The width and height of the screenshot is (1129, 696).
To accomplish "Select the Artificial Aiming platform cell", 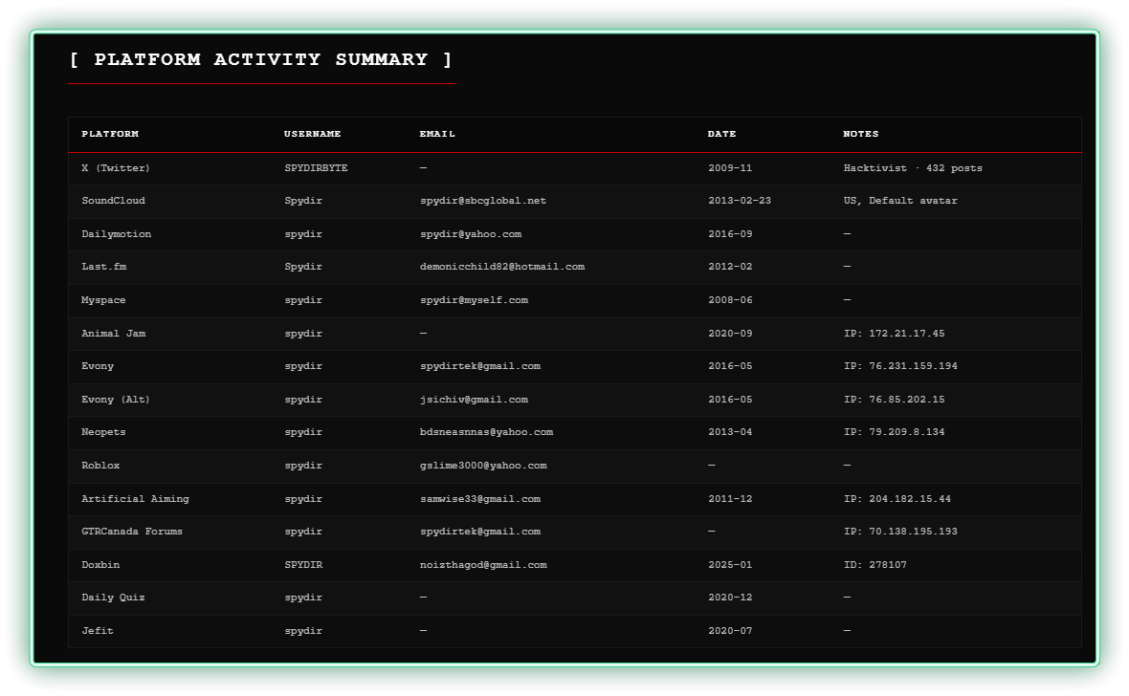I will [x=135, y=499].
